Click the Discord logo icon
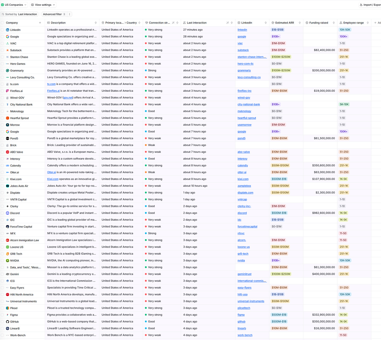Screen dimensions: 381x340 8,213
